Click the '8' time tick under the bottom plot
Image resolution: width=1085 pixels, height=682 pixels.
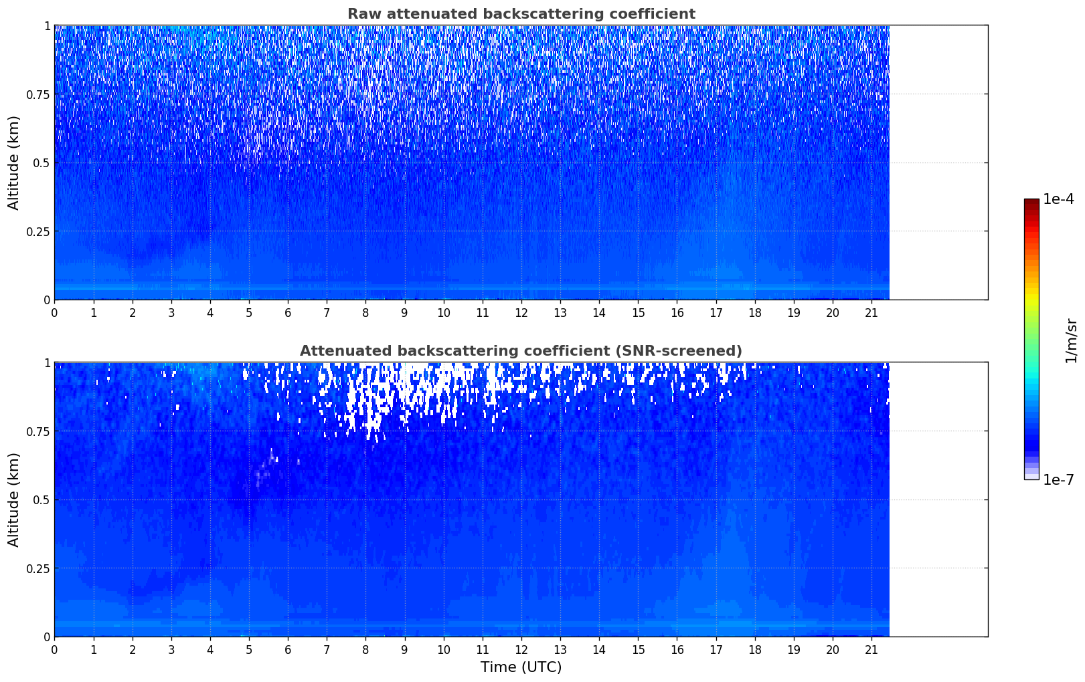pyautogui.click(x=365, y=650)
